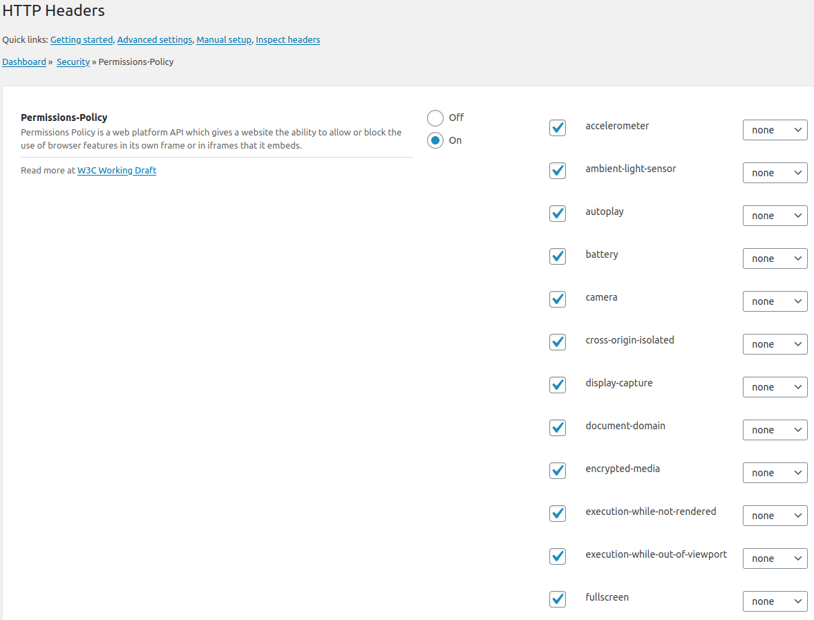Screen dimensions: 814x620
Task: Uncheck the fullscreen permission checkbox
Action: 557,599
